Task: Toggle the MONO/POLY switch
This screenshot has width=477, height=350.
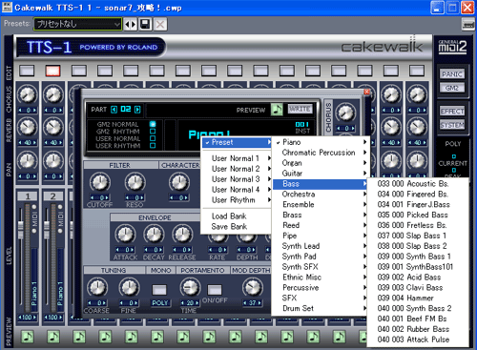Action: point(159,290)
